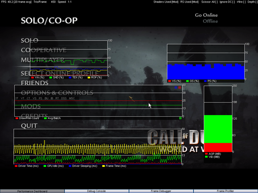258x193 pixels.
Task: Toggle RS Used [Mod] setting
Action: pos(189,2)
